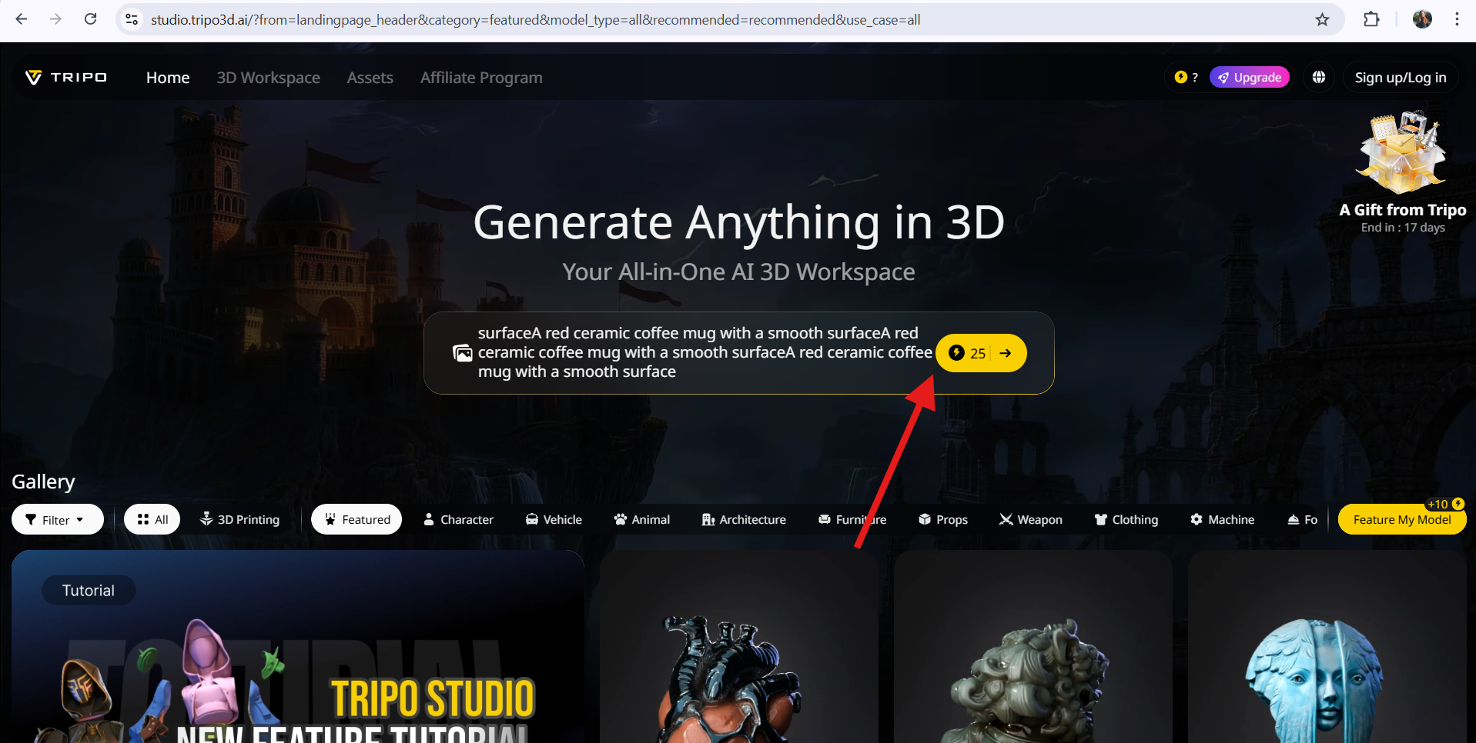Viewport: 1476px width, 743px height.
Task: Bookmark this page with the star icon
Action: (x=1322, y=19)
